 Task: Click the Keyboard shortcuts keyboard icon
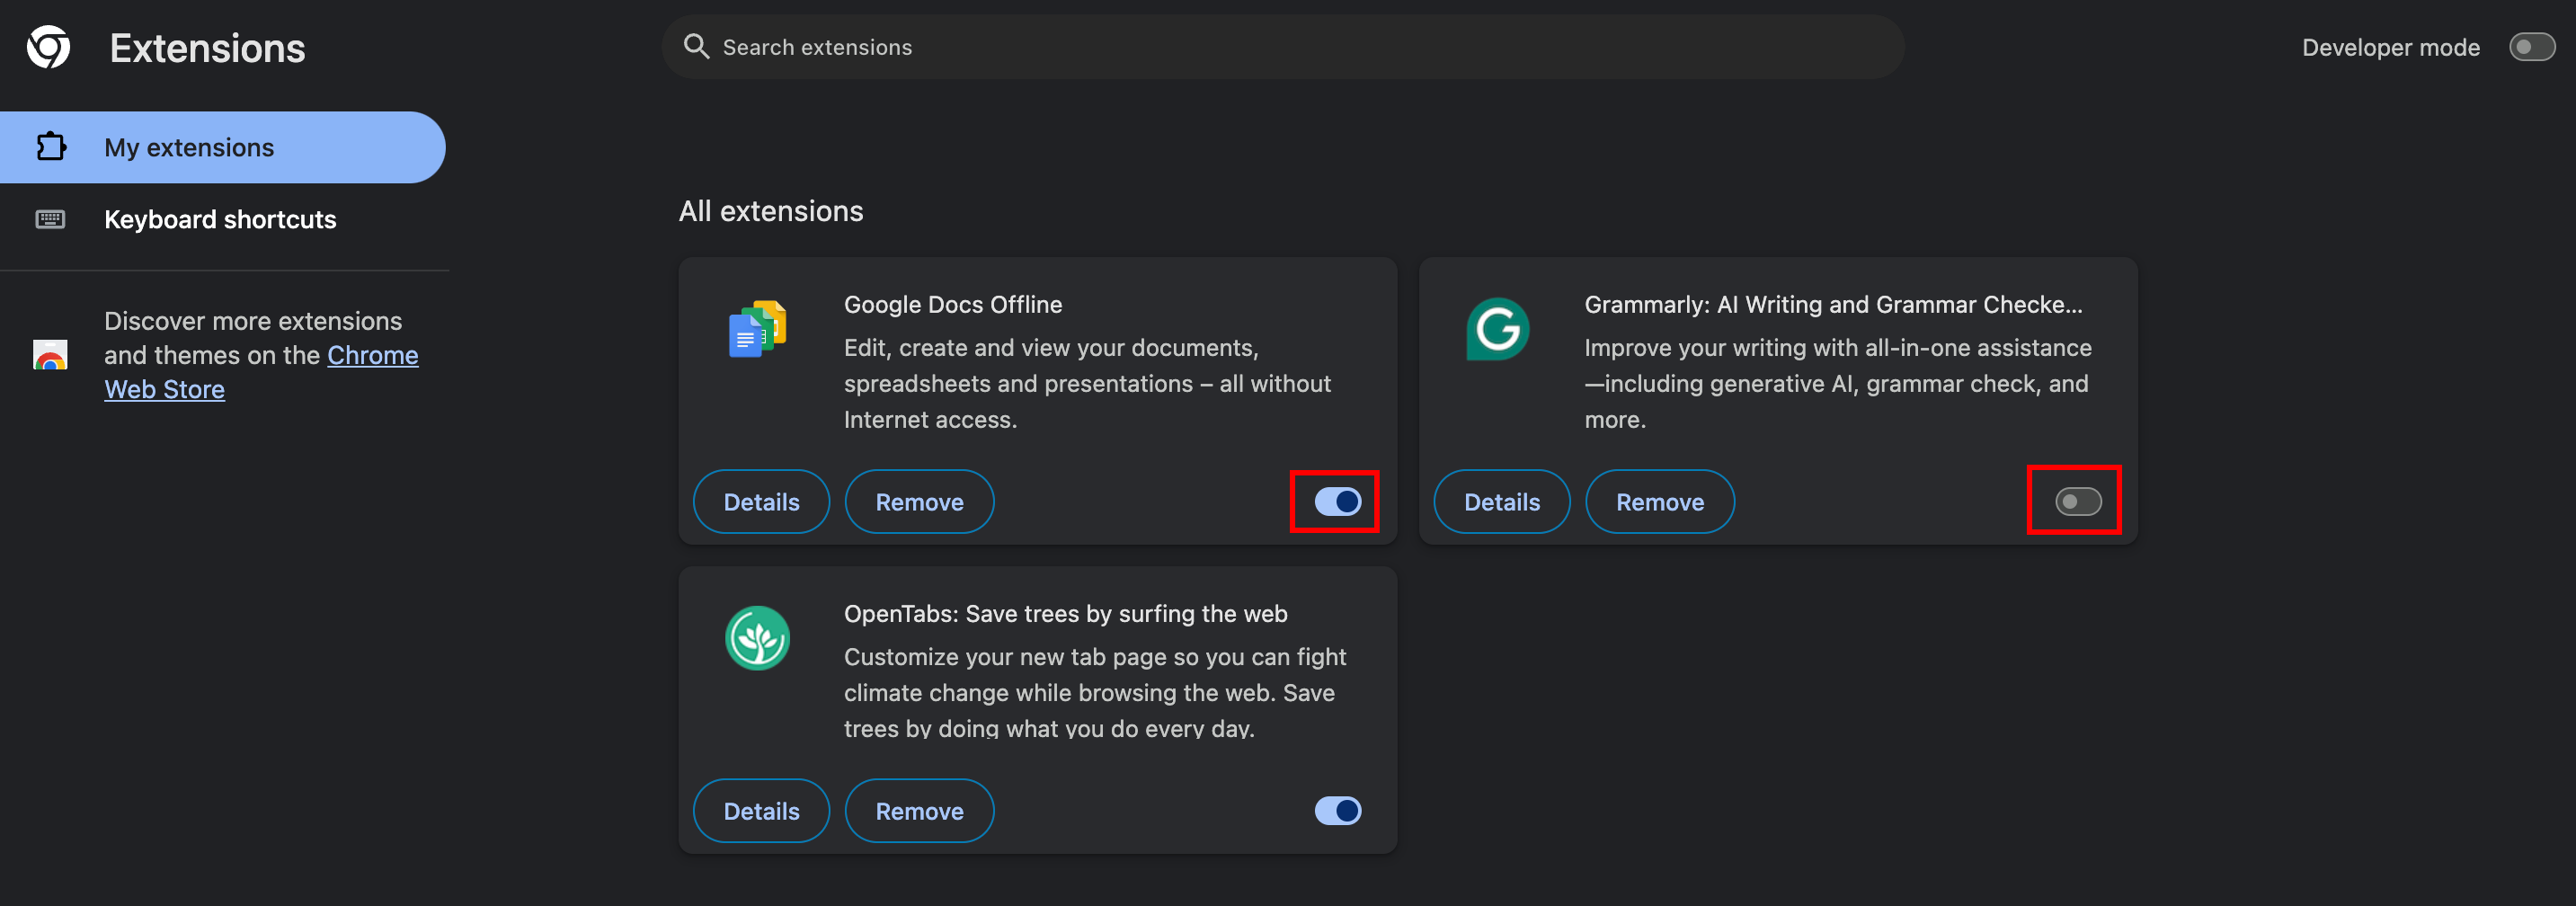(x=50, y=219)
